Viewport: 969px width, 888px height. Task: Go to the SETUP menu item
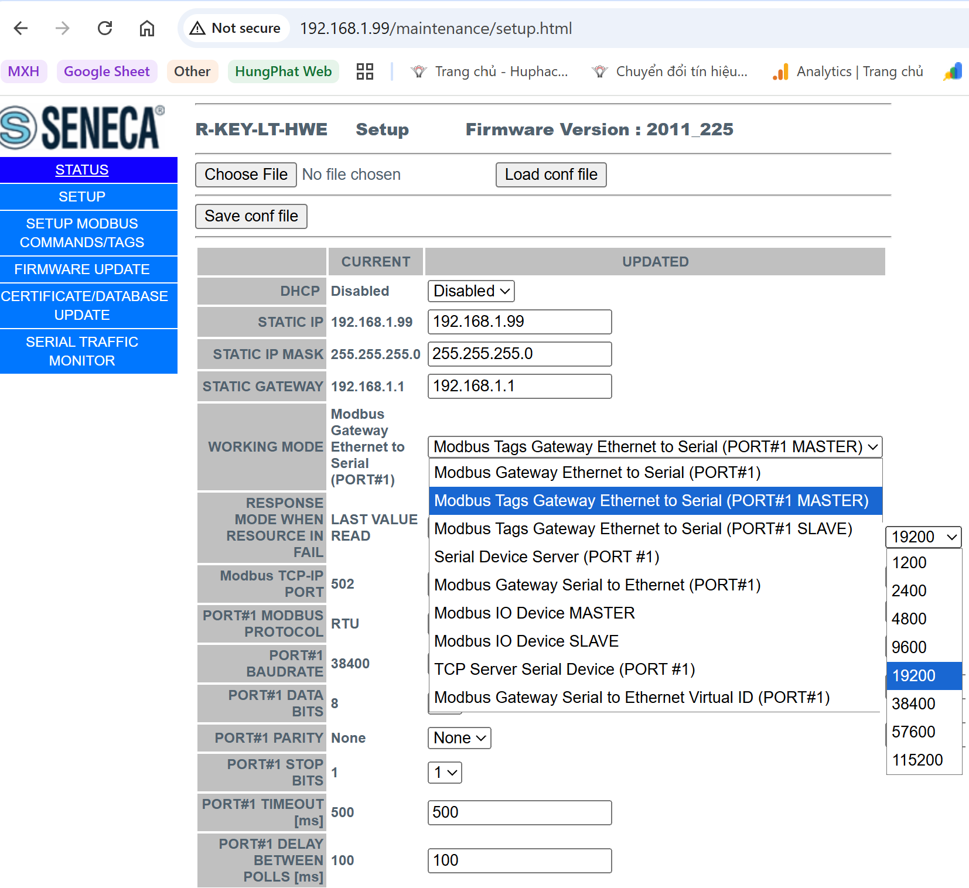(82, 197)
